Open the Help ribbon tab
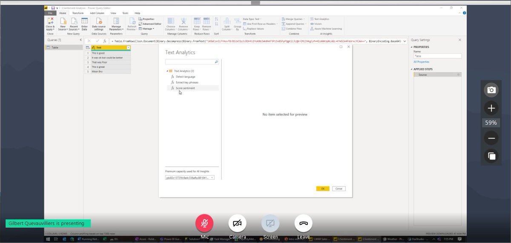 click(x=137, y=13)
